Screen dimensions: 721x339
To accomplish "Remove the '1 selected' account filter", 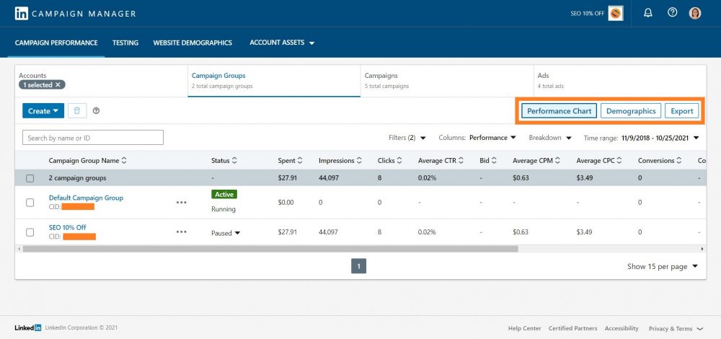I will click(58, 84).
